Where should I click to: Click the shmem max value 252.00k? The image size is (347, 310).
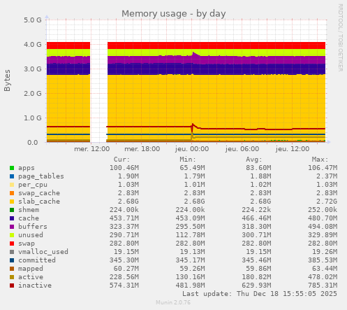(x=323, y=210)
